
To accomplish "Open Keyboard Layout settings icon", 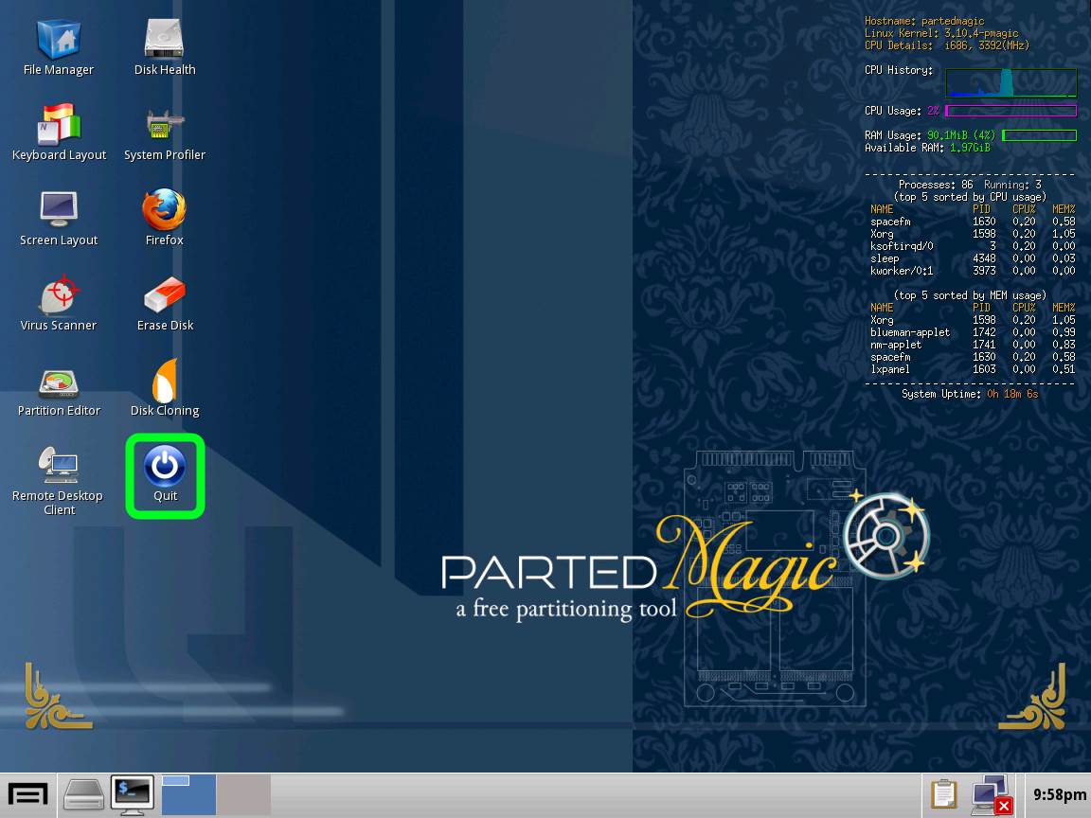I will click(59, 133).
